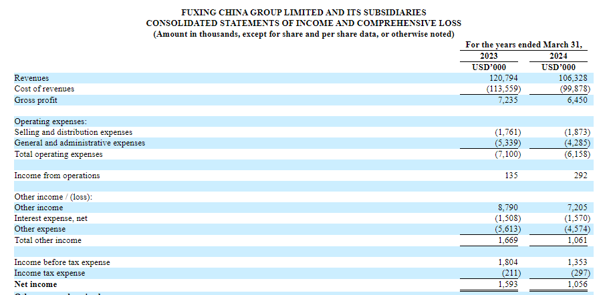Click the 'Cost of revenues' row label
The height and width of the screenshot is (295, 609).
(44, 89)
